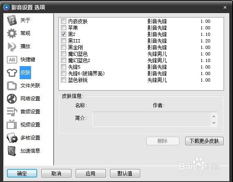
Task: Enable 先锋6 (玻璃界面) skin checkbox
Action: coord(64,73)
